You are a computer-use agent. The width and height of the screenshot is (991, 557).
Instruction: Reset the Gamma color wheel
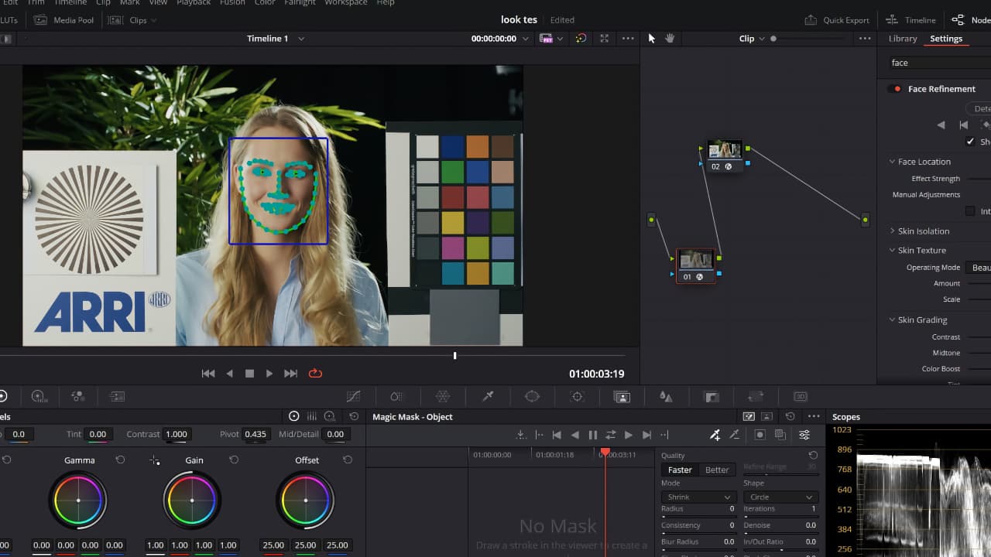[120, 460]
